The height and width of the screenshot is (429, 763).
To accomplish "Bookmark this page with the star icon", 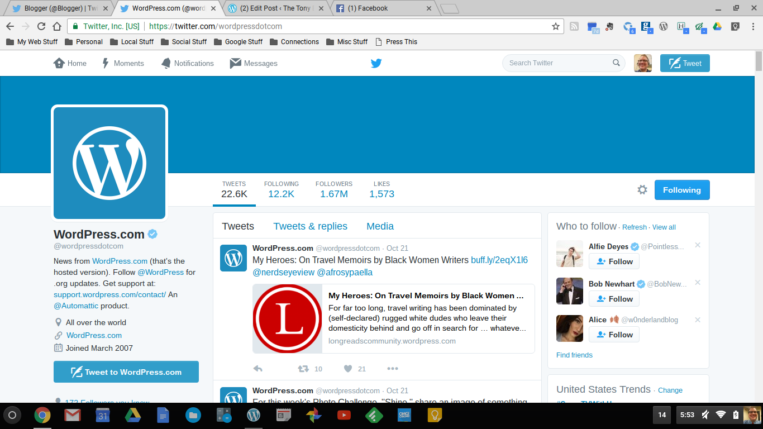I will pyautogui.click(x=555, y=26).
